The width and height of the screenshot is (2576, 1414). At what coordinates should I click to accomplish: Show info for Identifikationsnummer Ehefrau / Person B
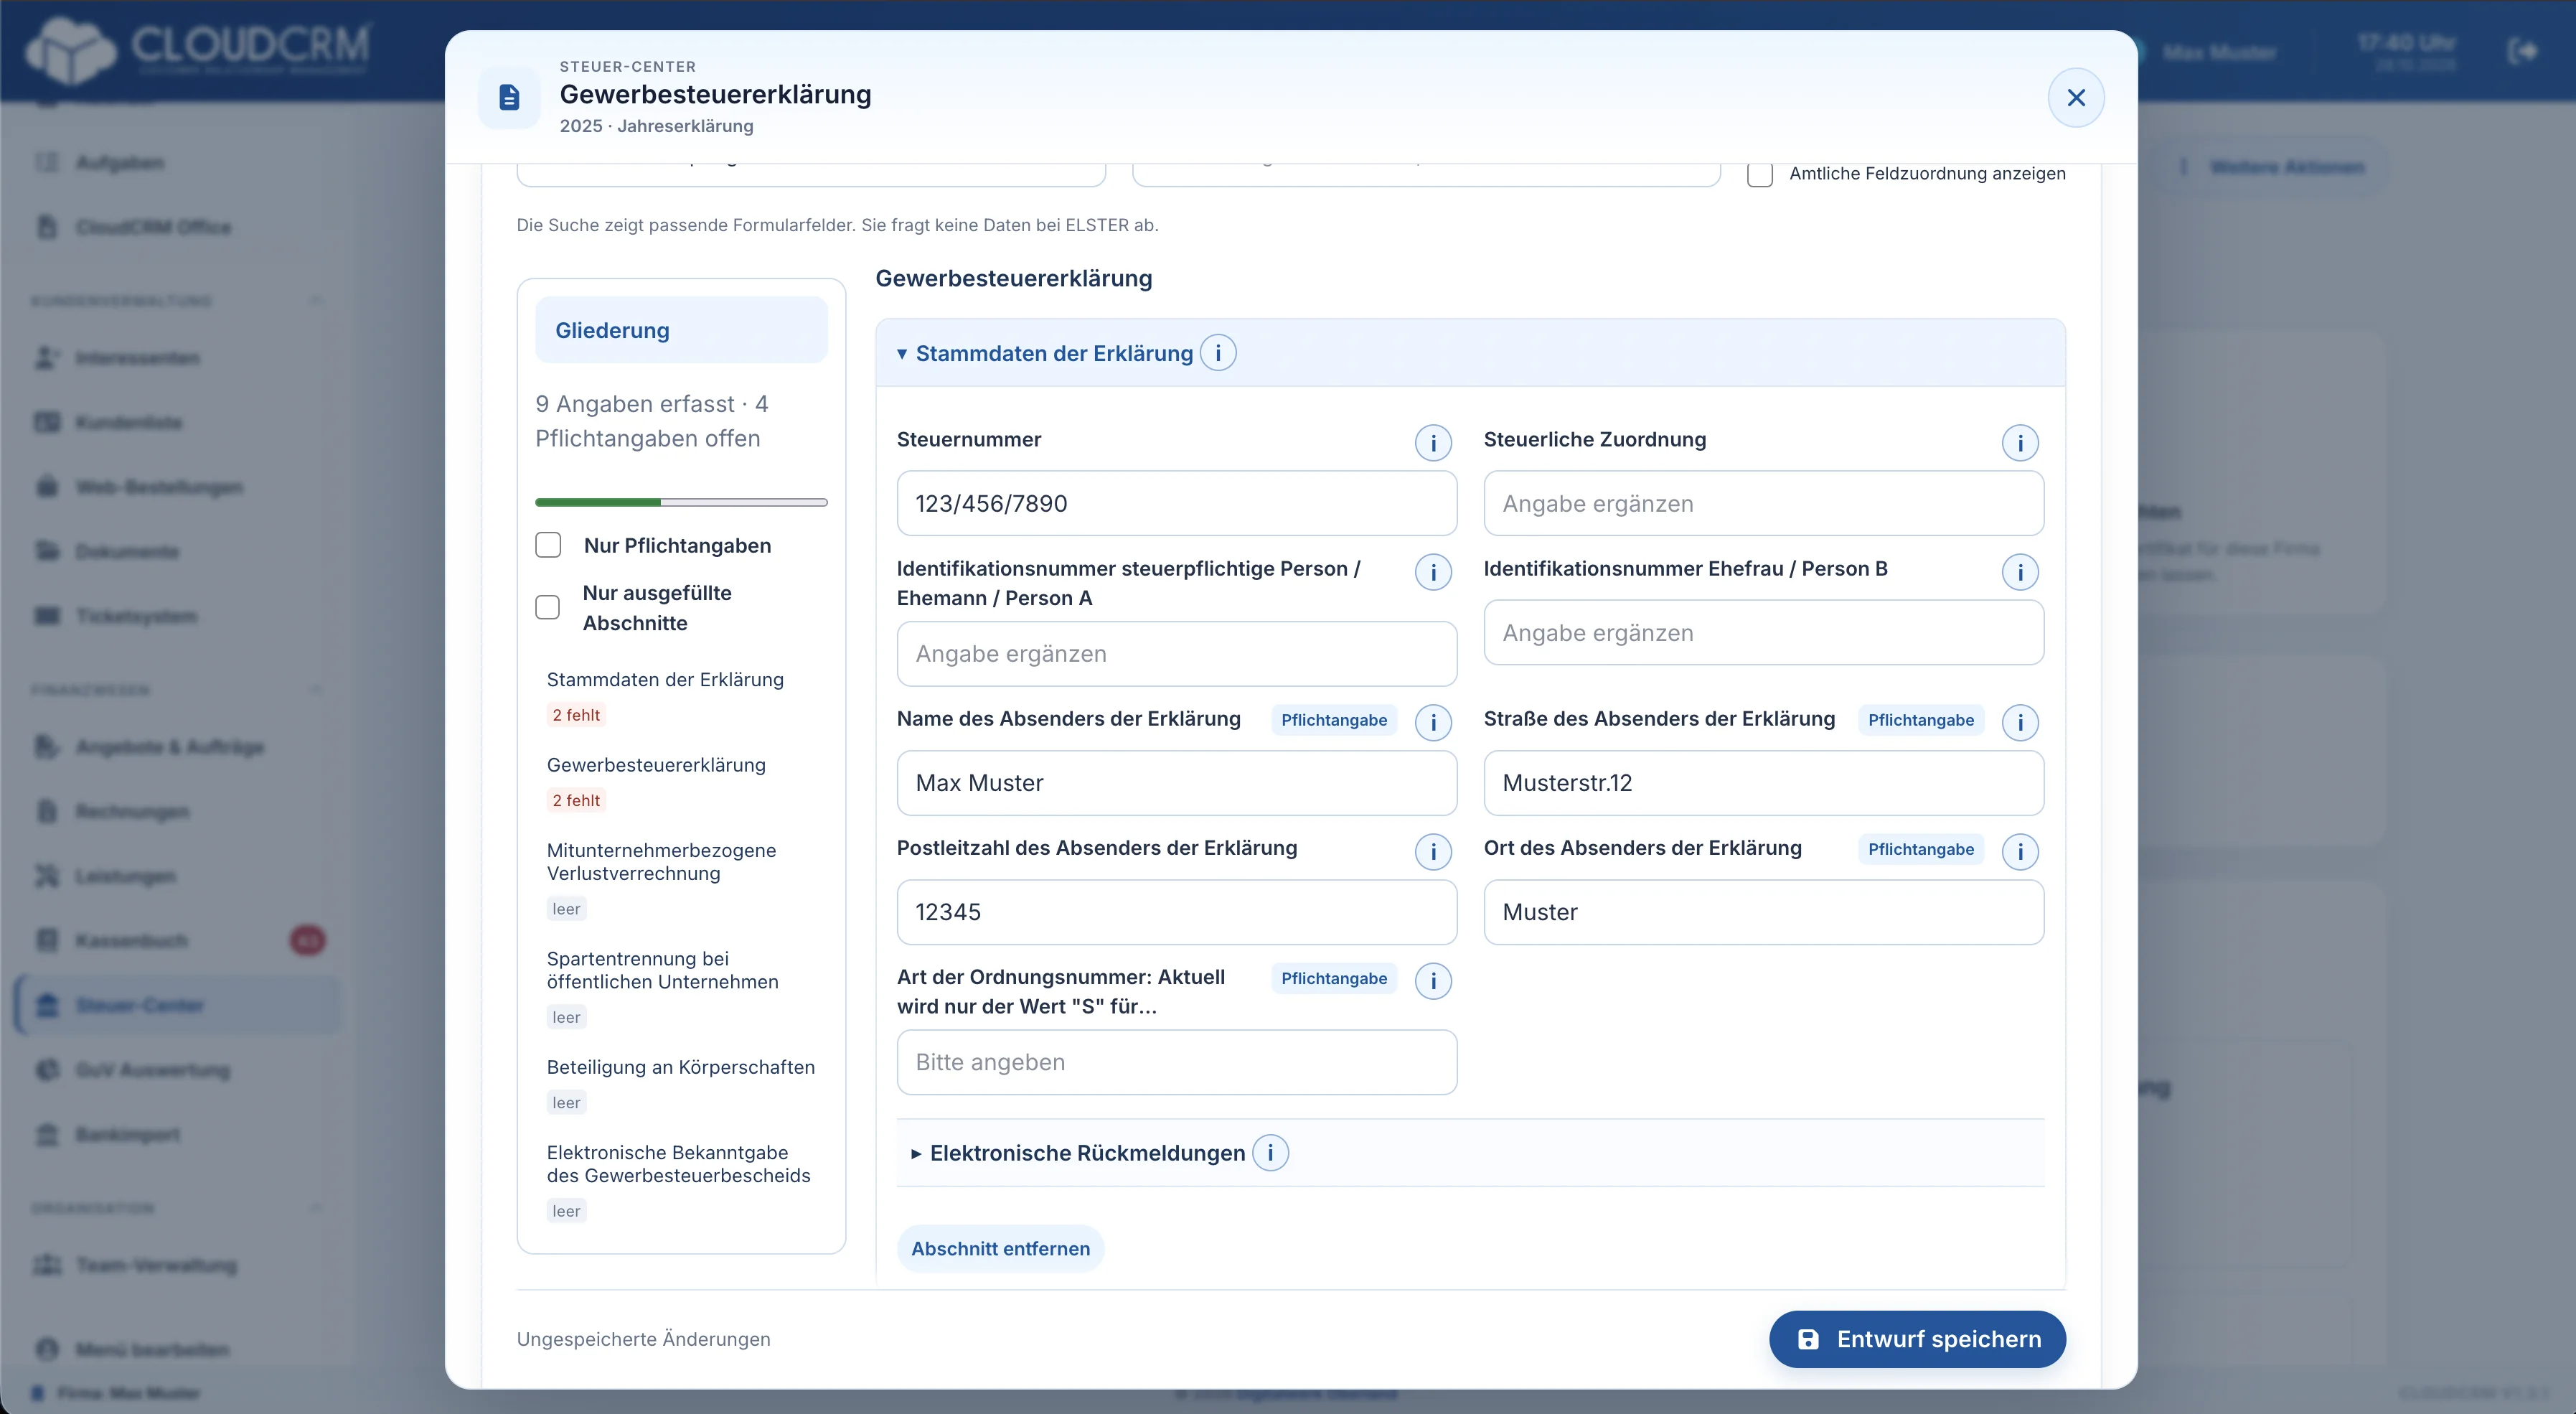(2020, 572)
